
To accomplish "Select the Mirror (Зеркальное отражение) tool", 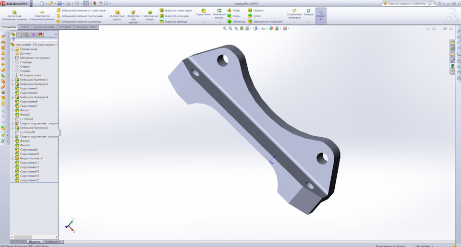I will (265, 22).
